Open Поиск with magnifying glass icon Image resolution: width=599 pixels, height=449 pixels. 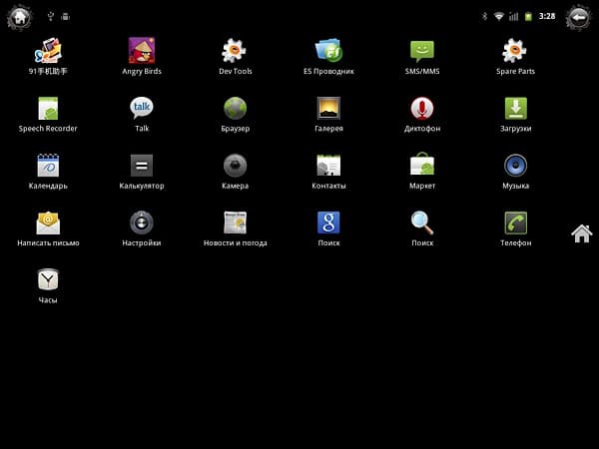coord(422,228)
